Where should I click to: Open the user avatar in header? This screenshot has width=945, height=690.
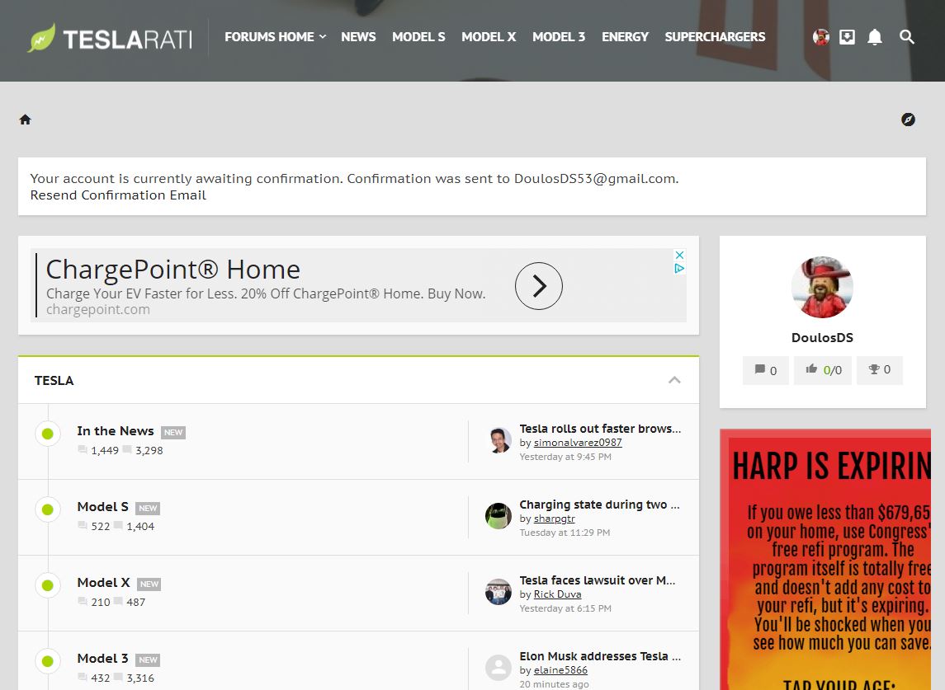coord(821,37)
